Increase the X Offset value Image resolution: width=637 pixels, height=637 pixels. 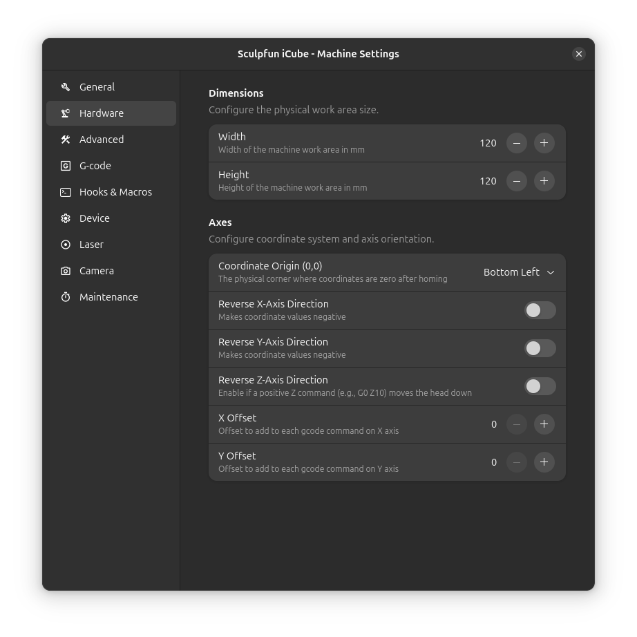(x=544, y=424)
